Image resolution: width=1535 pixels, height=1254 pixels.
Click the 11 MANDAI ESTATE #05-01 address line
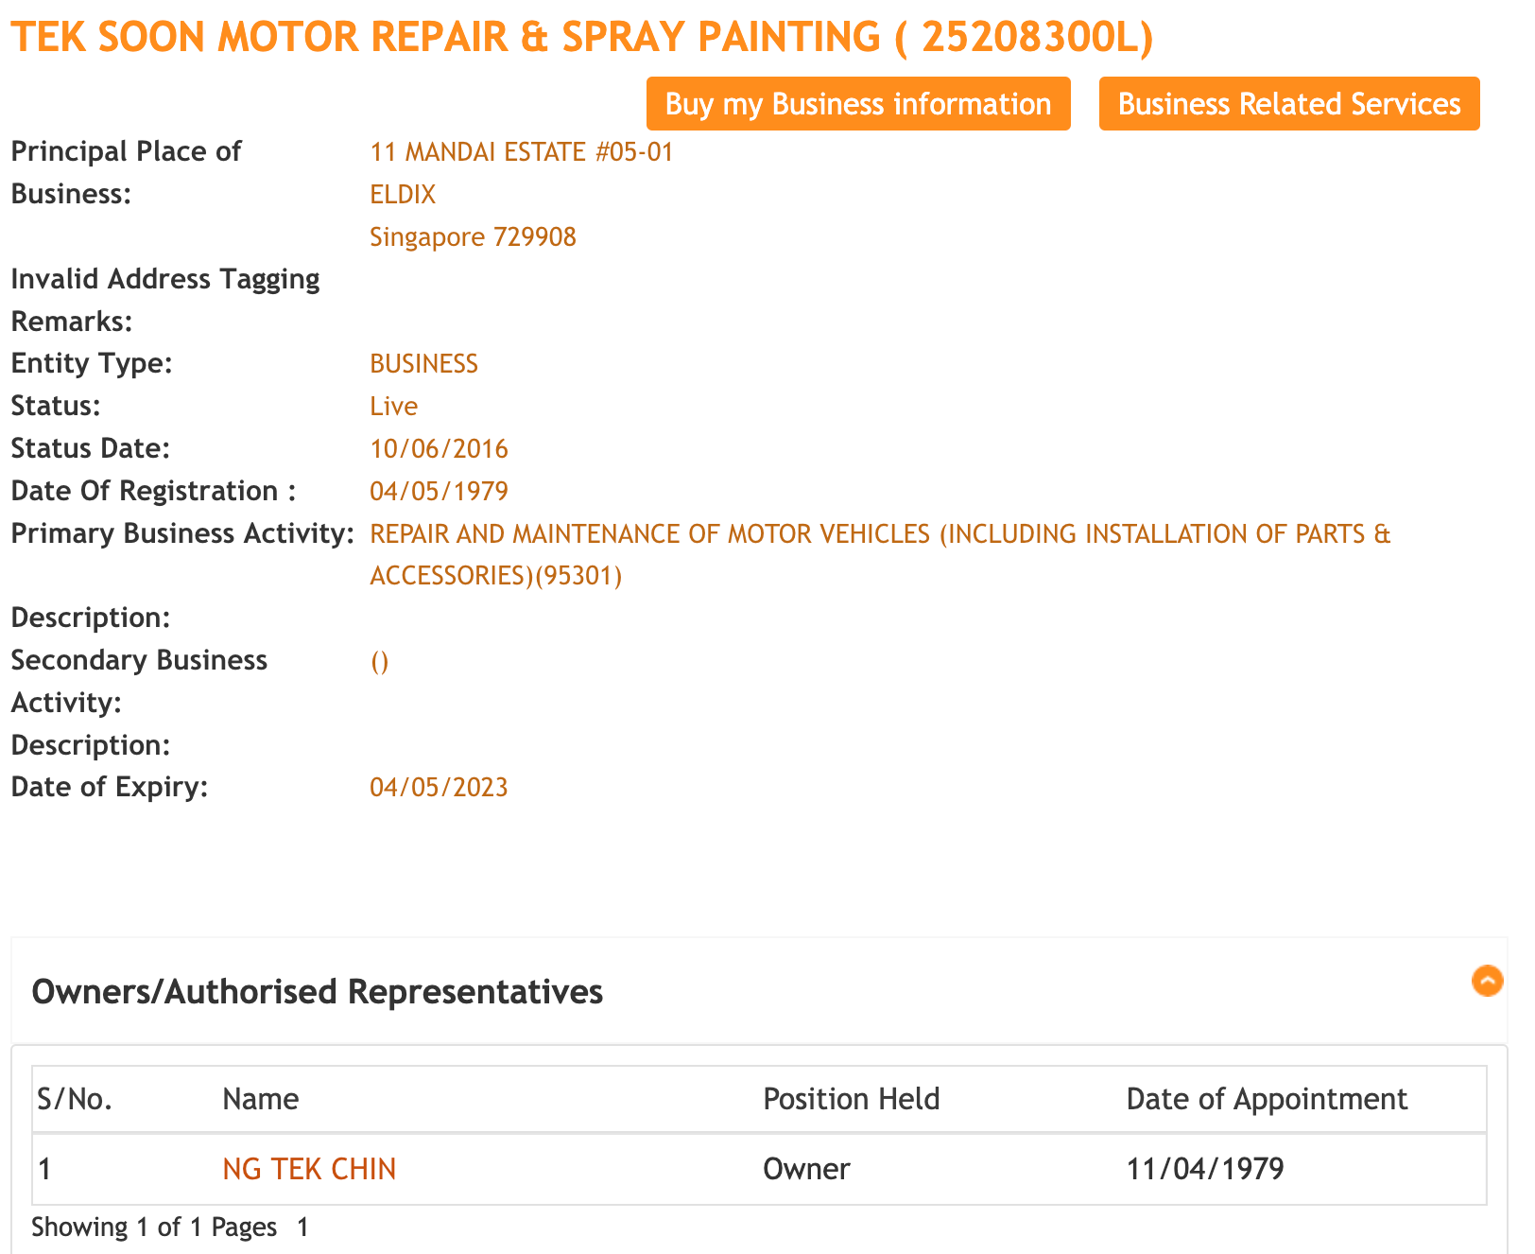click(x=521, y=152)
